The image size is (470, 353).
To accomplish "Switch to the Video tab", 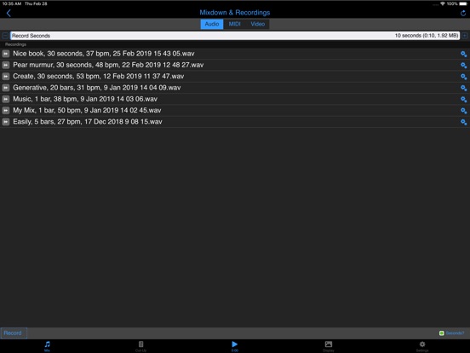I will [257, 24].
